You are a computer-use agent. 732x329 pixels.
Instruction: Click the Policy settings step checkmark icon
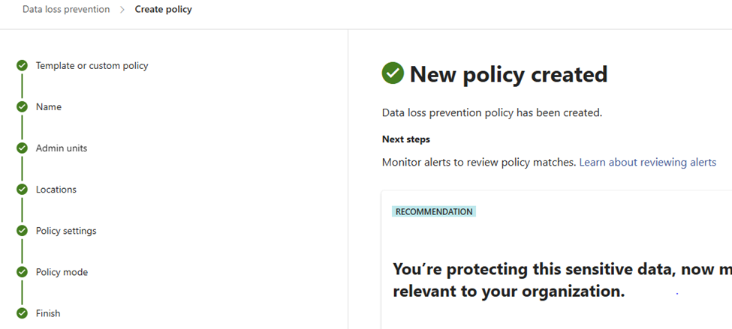coord(22,231)
